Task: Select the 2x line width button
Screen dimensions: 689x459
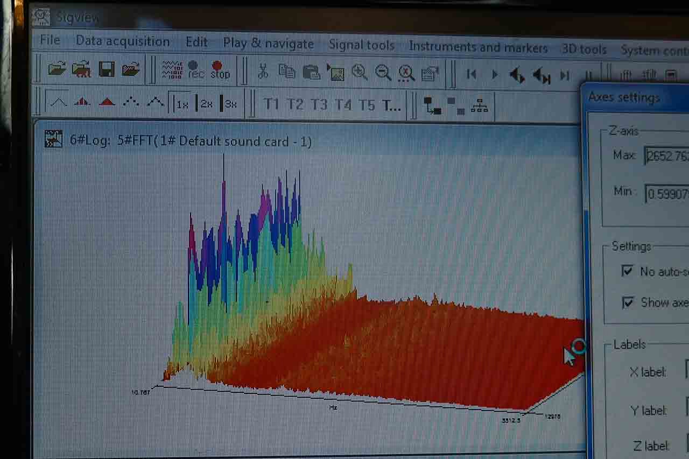Action: (205, 104)
